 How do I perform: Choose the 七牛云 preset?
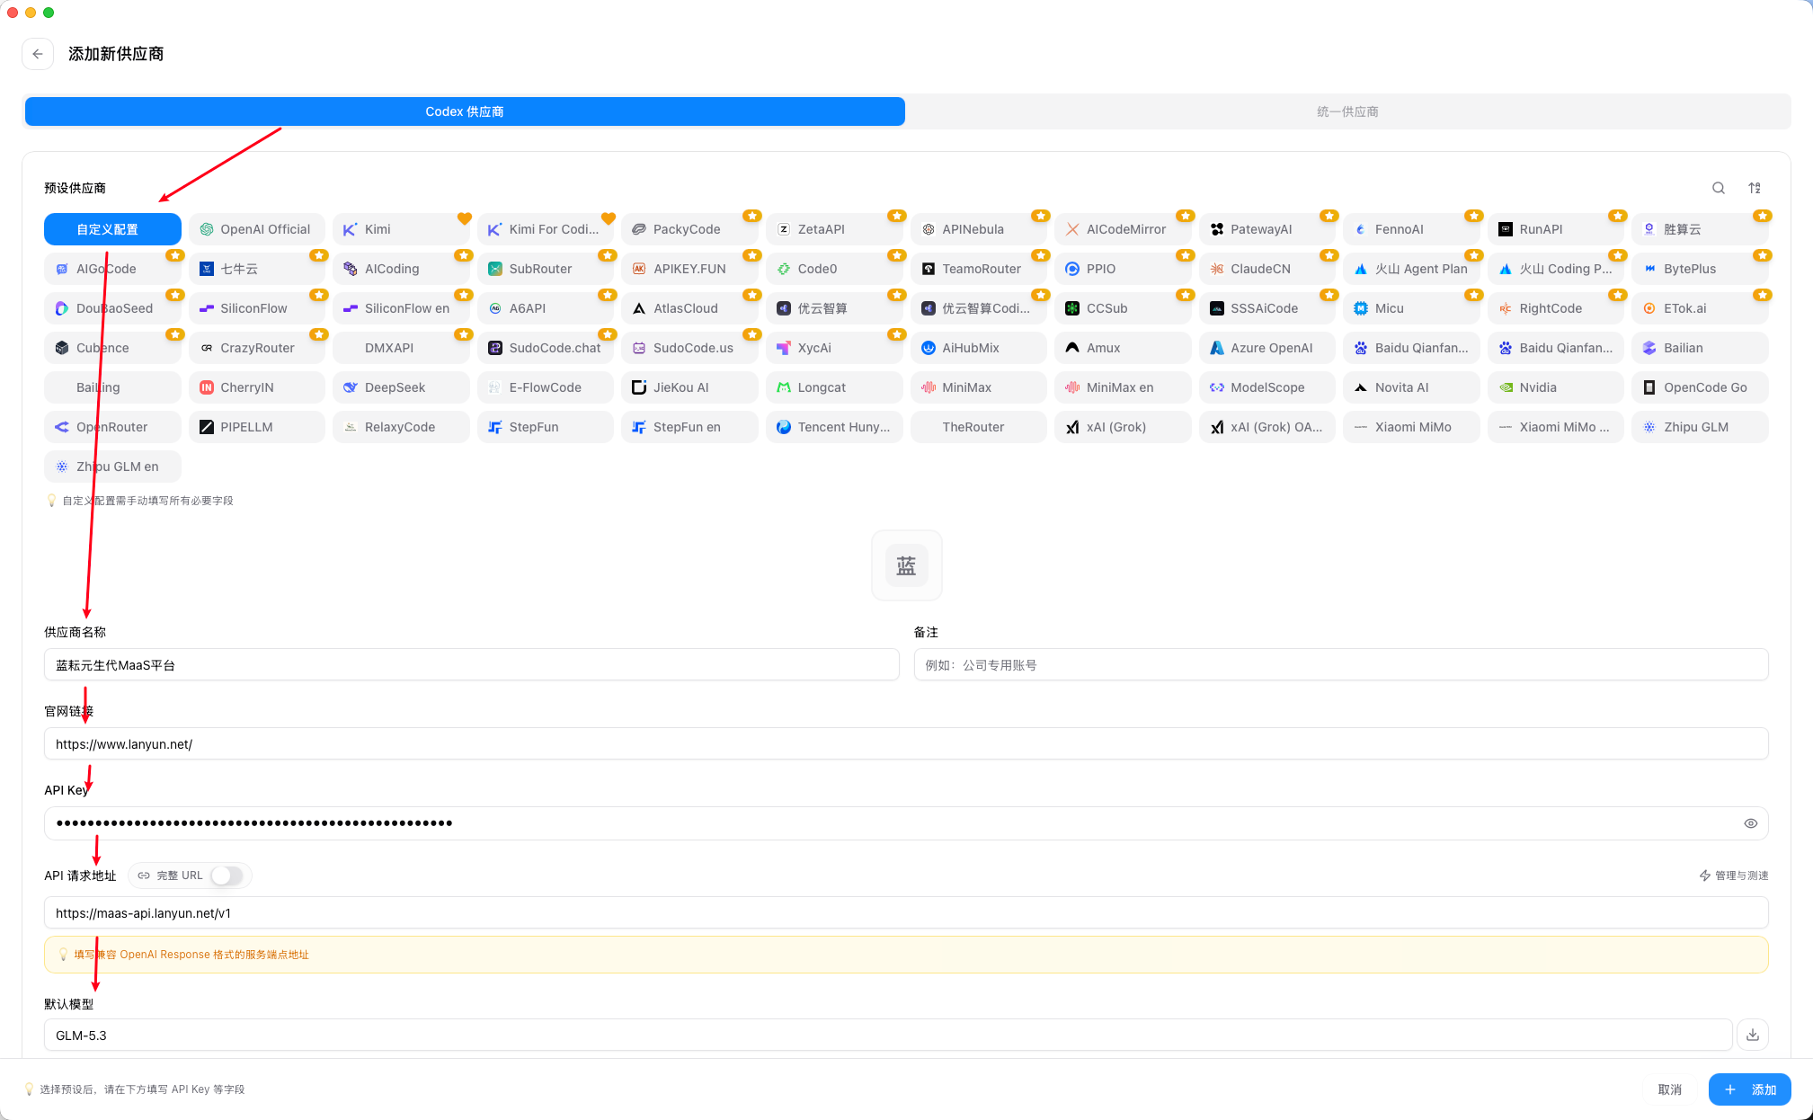tap(257, 269)
